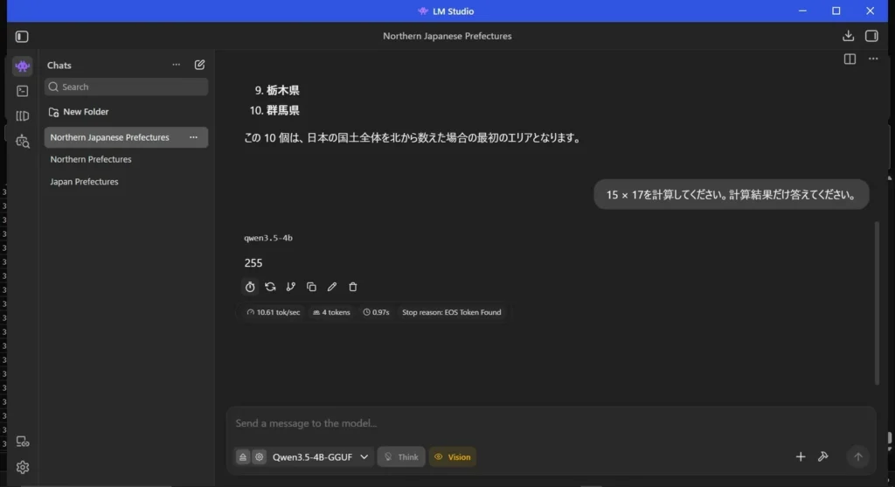Open options for Northern Japanese Prefectures chat
895x487 pixels.
point(193,137)
